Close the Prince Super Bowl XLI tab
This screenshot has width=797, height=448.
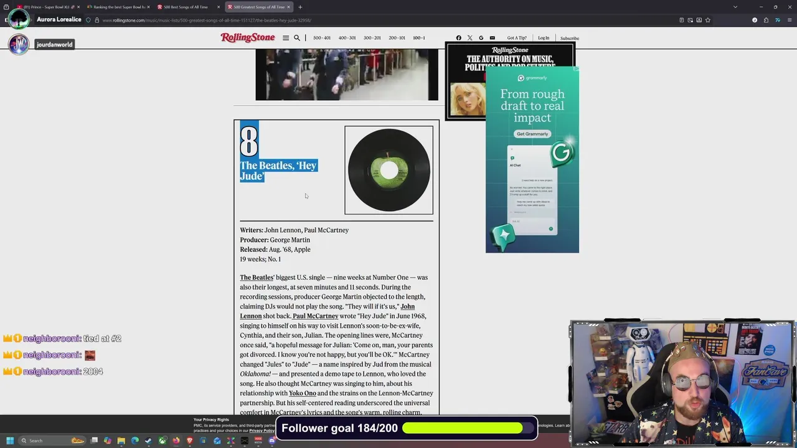pos(78,7)
